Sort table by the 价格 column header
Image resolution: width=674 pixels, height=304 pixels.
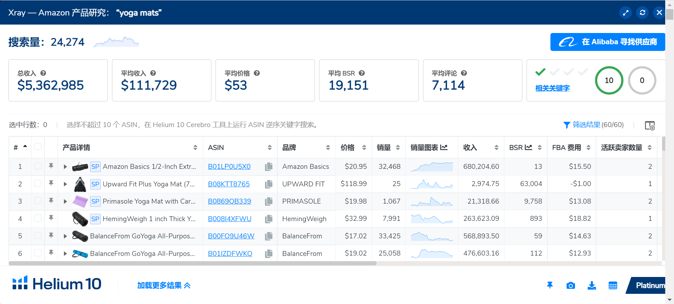coord(353,148)
